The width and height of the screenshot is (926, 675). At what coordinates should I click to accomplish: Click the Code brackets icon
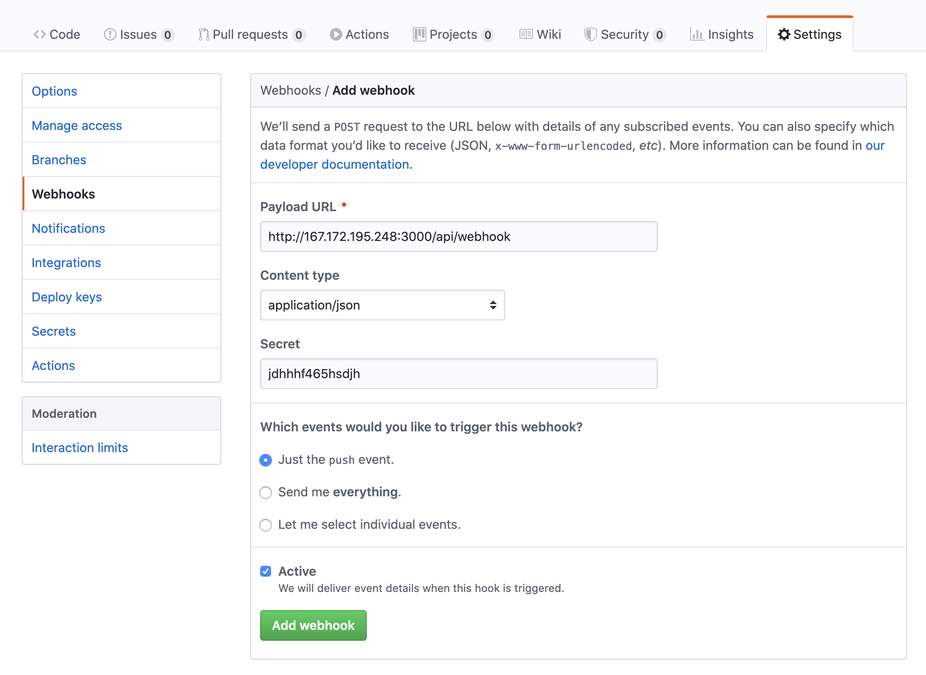(x=39, y=34)
